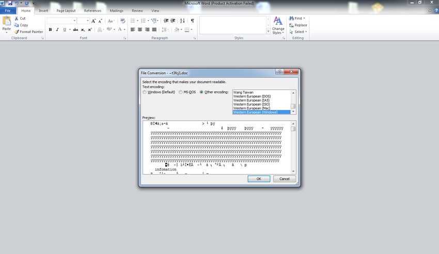
Task: Choose Western European (ISO) encoding
Action: point(261,104)
